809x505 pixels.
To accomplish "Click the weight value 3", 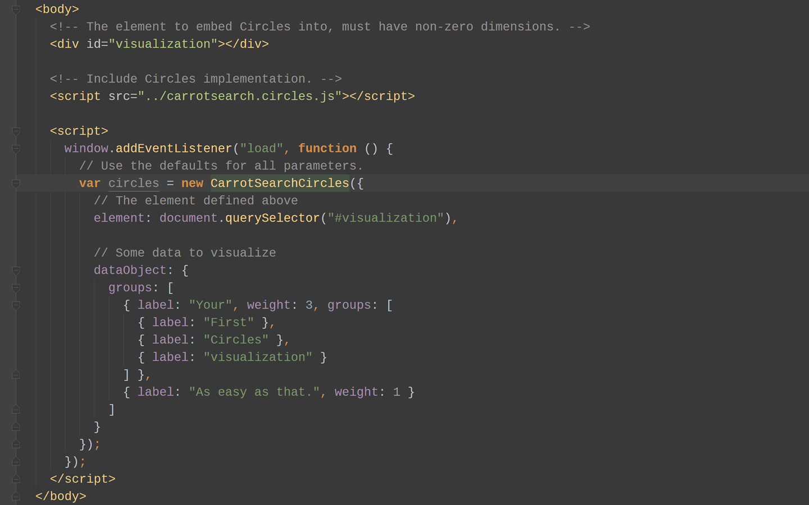I will [x=309, y=305].
